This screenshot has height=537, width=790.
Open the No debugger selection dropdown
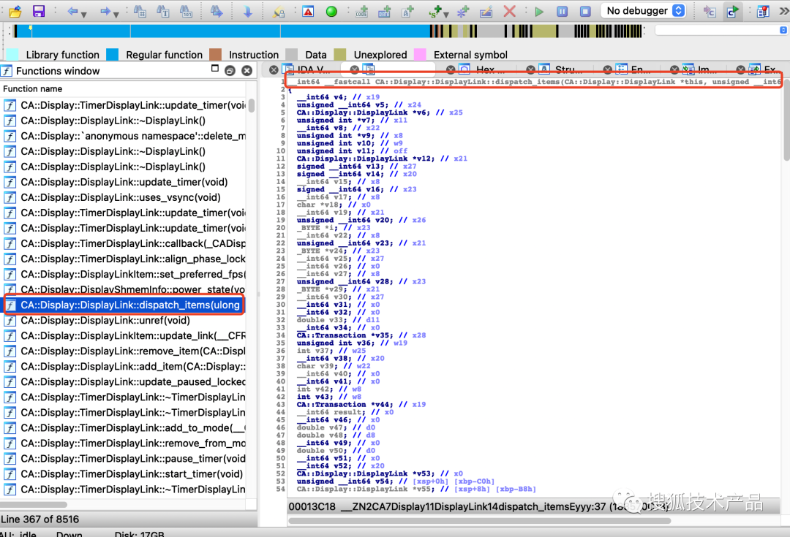645,10
